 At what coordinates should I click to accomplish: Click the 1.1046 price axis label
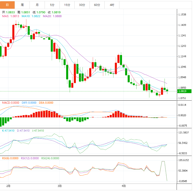pos(182,67)
